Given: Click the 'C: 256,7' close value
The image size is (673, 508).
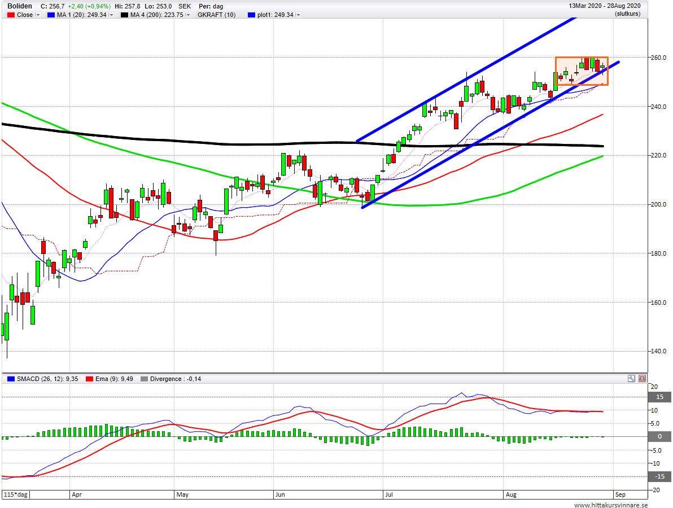Looking at the screenshot, I should (x=53, y=6).
